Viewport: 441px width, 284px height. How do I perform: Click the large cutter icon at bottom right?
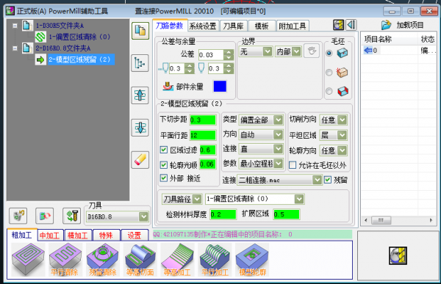click(x=398, y=255)
